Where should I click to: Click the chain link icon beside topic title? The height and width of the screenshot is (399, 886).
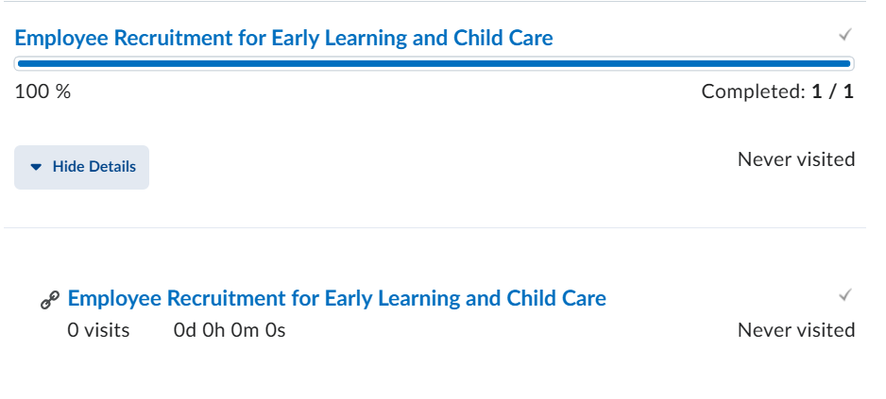pyautogui.click(x=49, y=300)
